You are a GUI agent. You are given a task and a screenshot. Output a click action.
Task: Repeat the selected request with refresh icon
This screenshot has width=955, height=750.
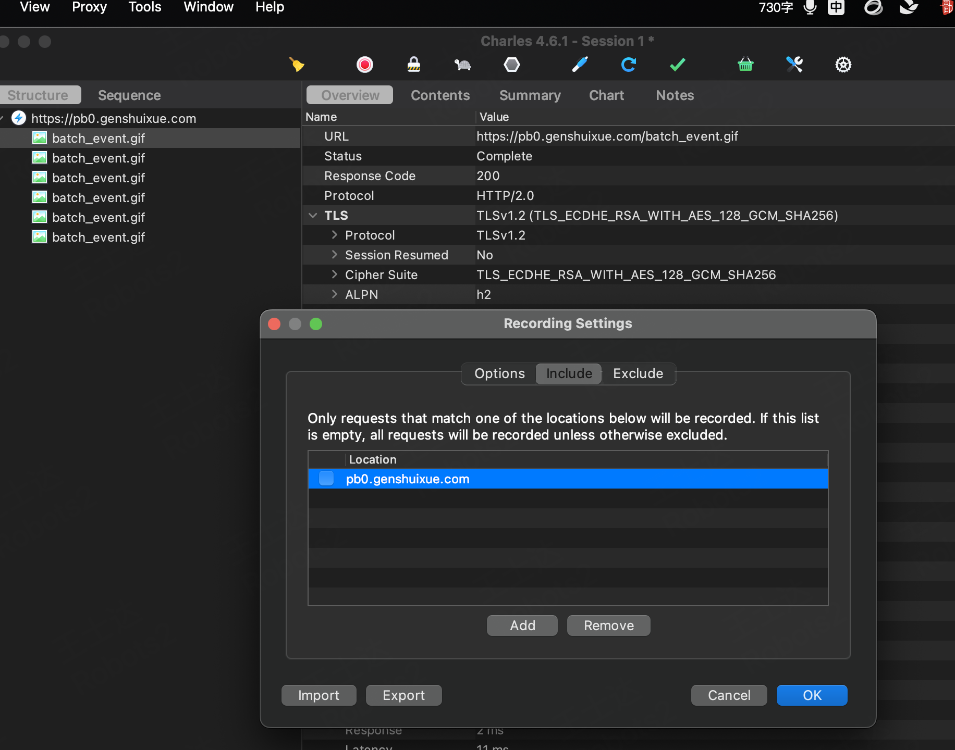point(629,65)
